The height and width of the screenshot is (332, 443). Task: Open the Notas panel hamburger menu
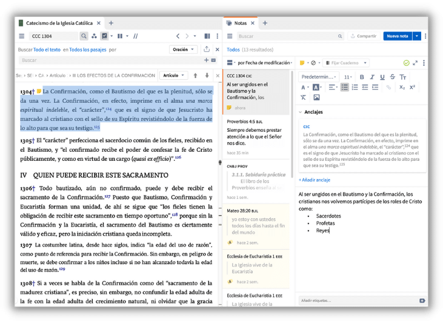click(230, 36)
